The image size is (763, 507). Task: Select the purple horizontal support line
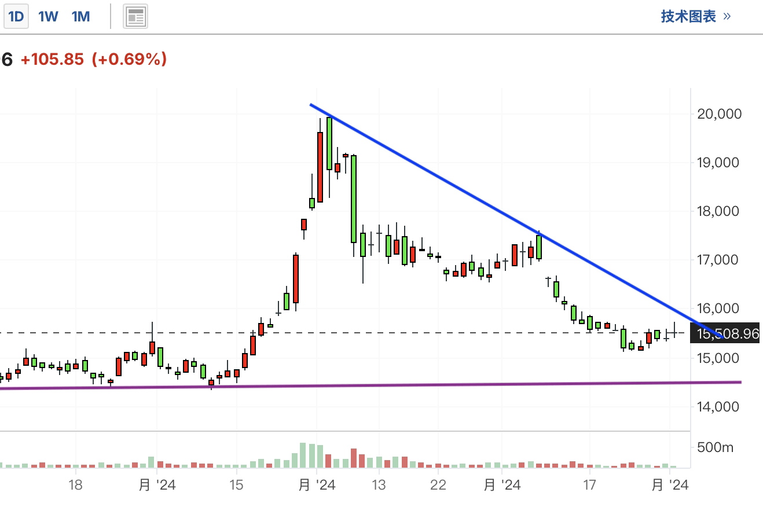click(x=371, y=385)
